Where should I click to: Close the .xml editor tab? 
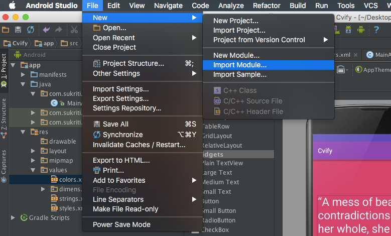355,55
